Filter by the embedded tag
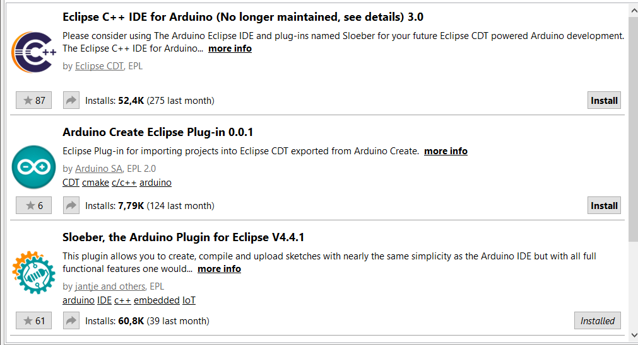The width and height of the screenshot is (638, 345). coord(157,300)
